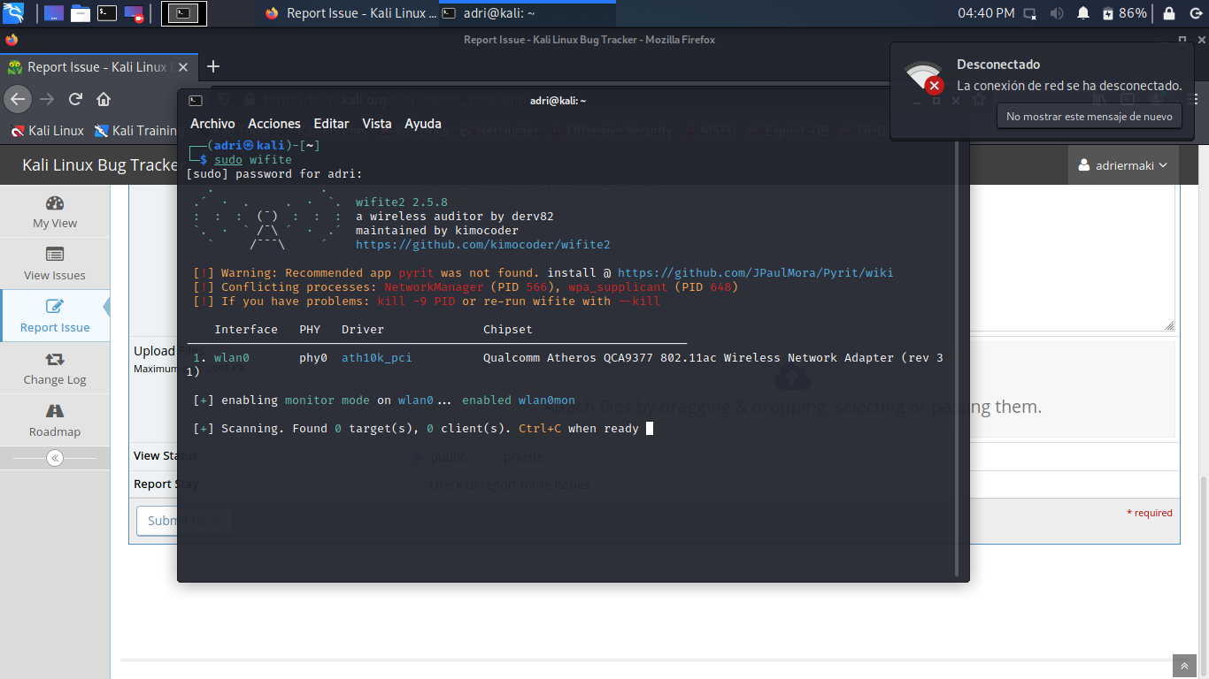Viewport: 1209px width, 679px height.
Task: Reload the current Firefox page
Action: tap(76, 99)
